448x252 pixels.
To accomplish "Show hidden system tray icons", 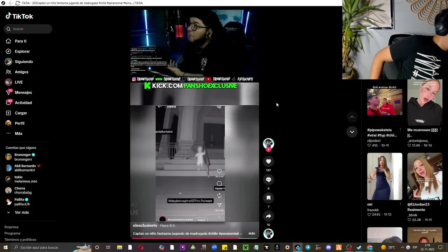I will tap(401, 247).
